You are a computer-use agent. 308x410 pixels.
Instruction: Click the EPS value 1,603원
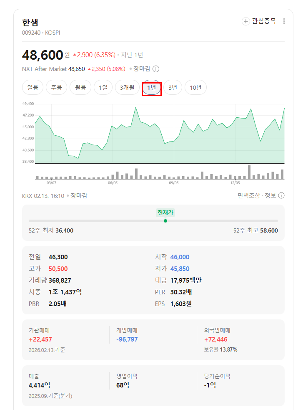pyautogui.click(x=181, y=304)
